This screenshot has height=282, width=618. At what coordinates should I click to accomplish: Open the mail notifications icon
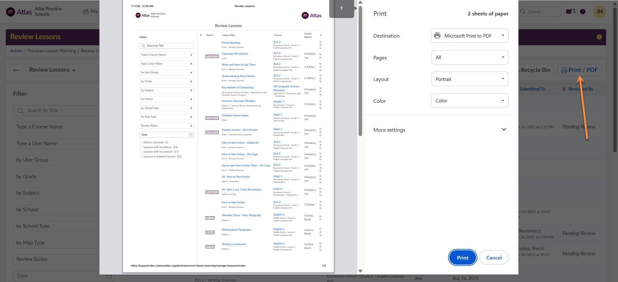(x=569, y=12)
